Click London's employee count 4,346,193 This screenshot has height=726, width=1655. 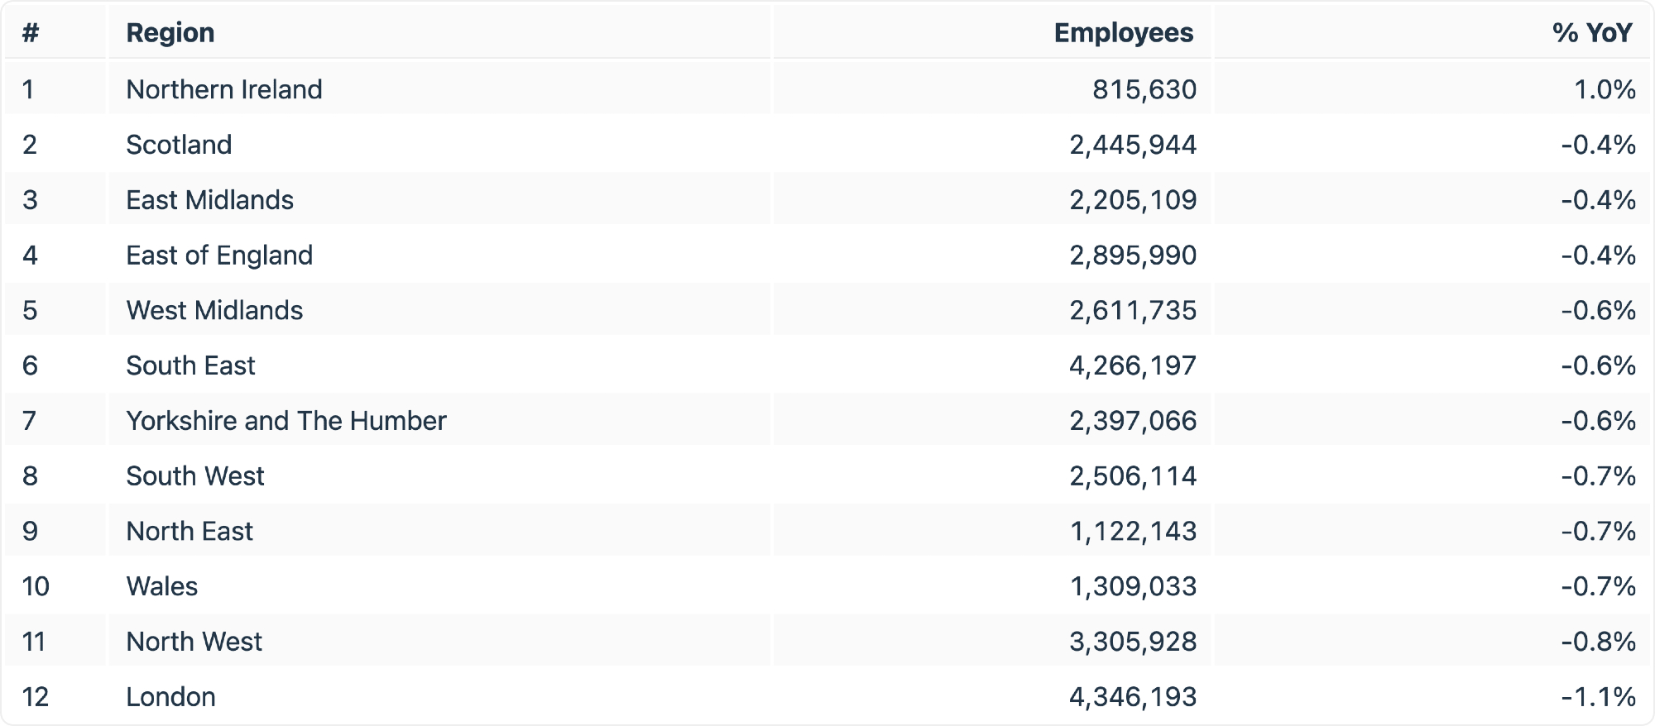[x=1132, y=697]
